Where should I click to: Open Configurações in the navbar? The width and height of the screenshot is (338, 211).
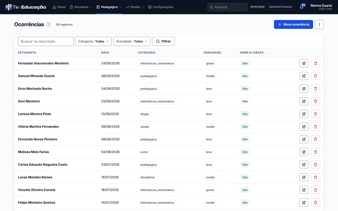pos(161,7)
